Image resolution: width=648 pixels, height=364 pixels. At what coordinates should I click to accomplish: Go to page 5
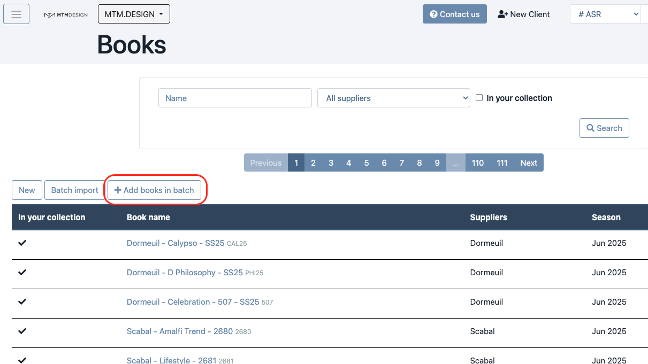pyautogui.click(x=366, y=162)
